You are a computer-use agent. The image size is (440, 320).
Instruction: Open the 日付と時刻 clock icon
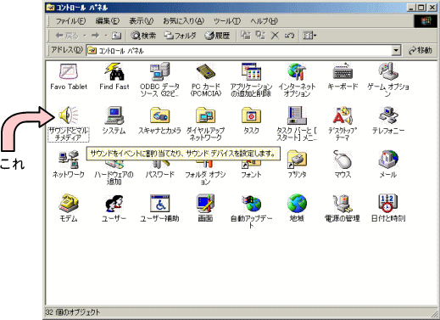[388, 203]
